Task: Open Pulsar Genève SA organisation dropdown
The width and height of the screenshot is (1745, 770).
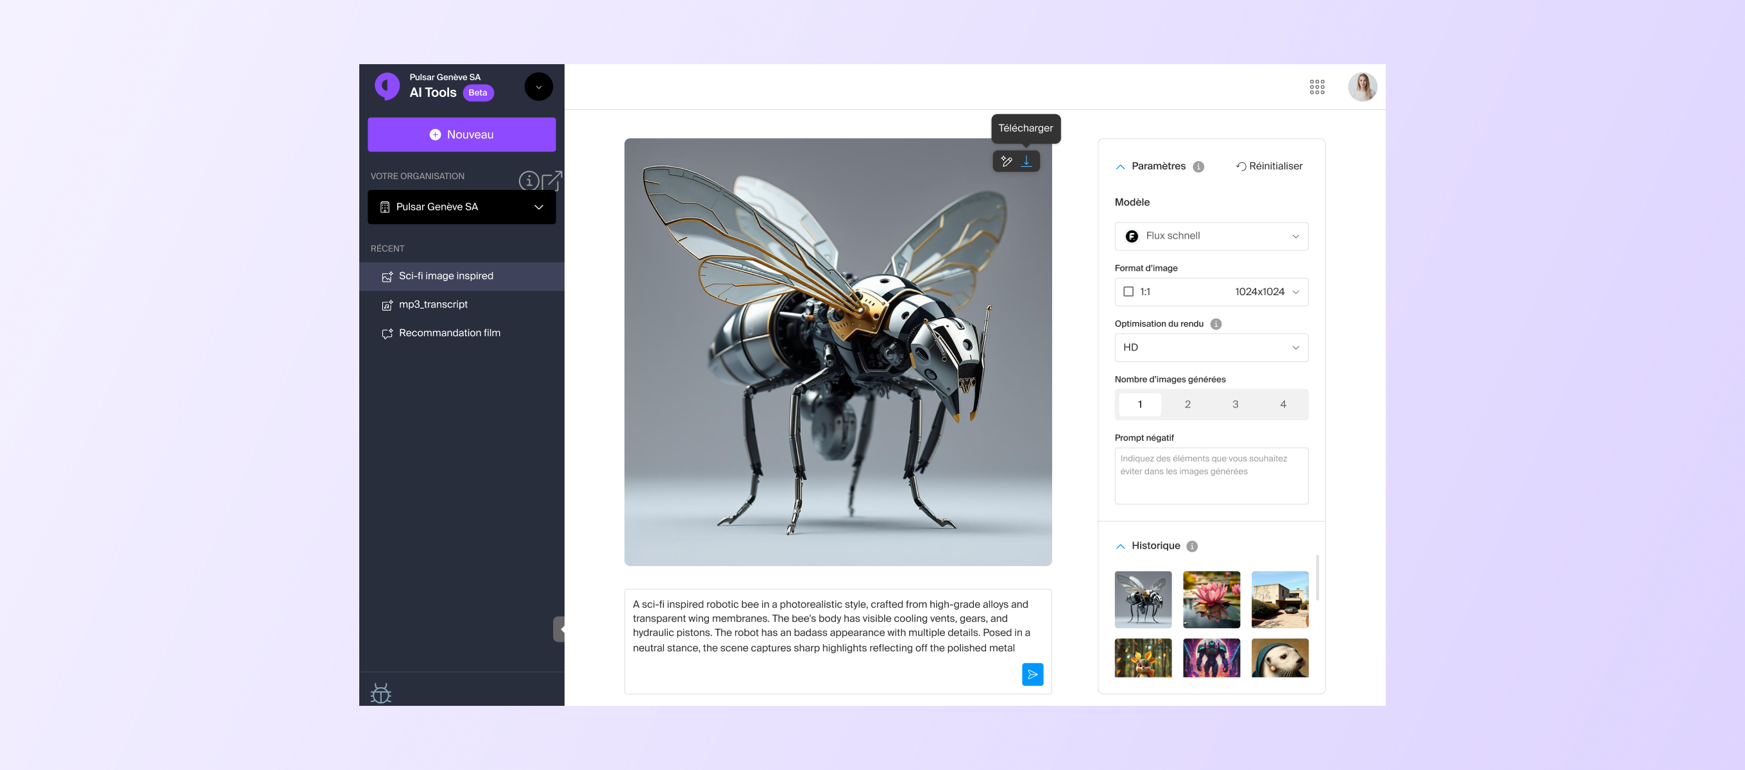Action: click(462, 207)
